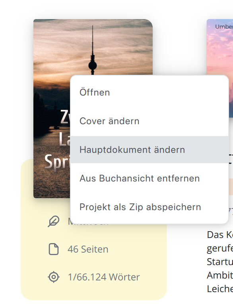Click the 46 Seiten text
Image resolution: width=233 pixels, height=304 pixels.
click(88, 249)
